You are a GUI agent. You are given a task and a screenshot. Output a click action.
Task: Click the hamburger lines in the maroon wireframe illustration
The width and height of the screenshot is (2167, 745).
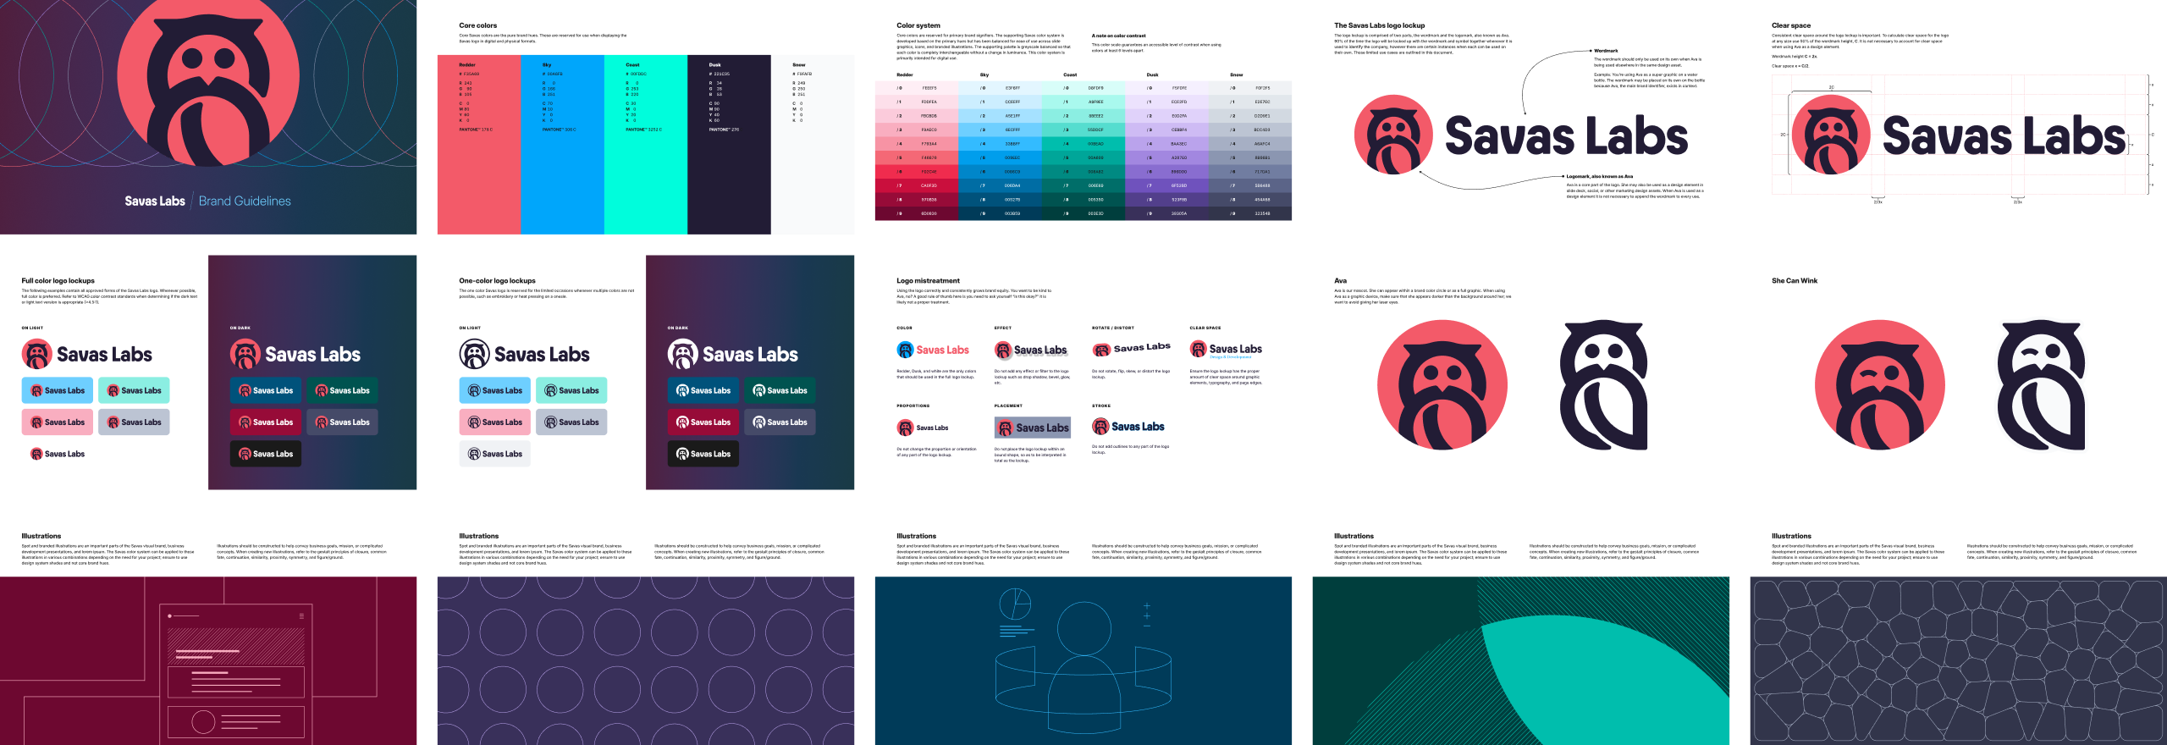pyautogui.click(x=301, y=615)
